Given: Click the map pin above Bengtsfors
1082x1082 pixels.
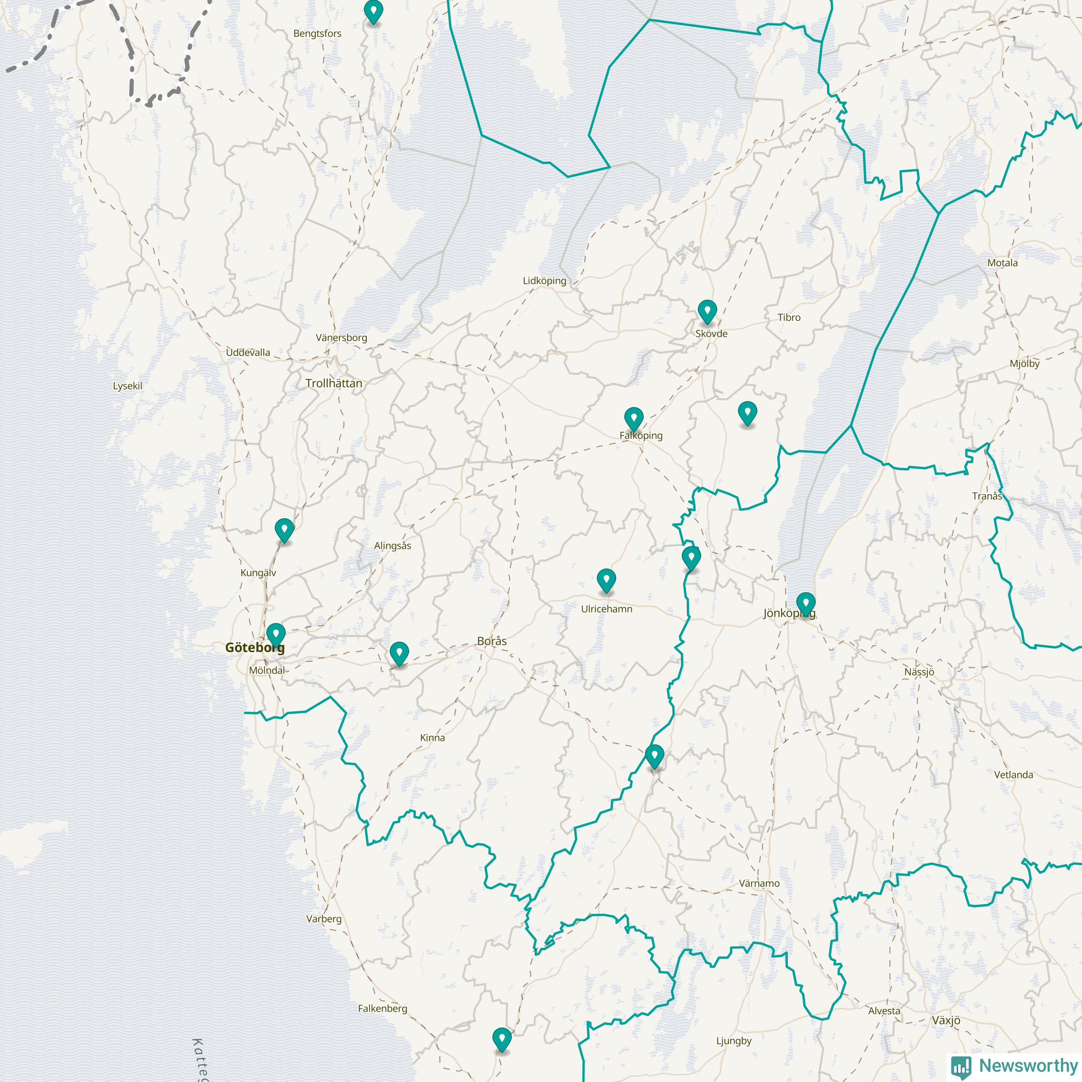Looking at the screenshot, I should pyautogui.click(x=374, y=11).
